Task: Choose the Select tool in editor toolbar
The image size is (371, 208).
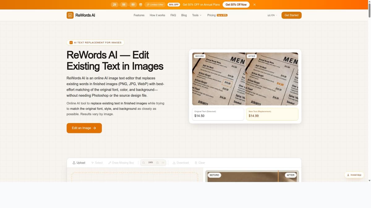Action: point(97,163)
